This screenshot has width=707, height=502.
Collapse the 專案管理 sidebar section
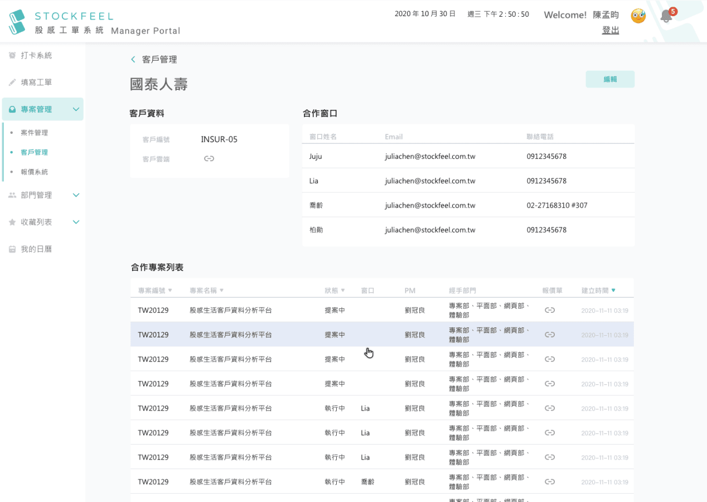coord(76,109)
